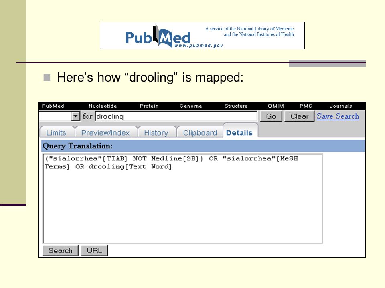Click the Query Translation: heading
Image resolution: width=385 pixels, height=288 pixels.
coord(77,146)
